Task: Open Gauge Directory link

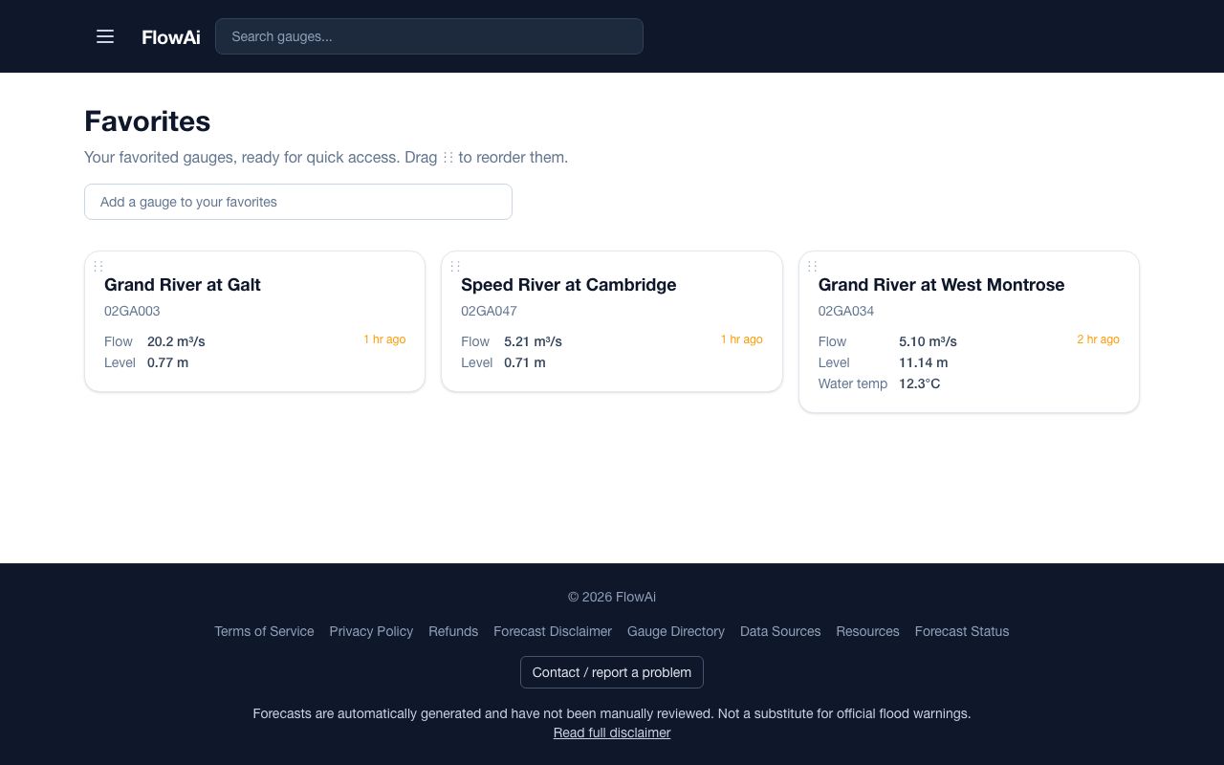Action: [676, 631]
